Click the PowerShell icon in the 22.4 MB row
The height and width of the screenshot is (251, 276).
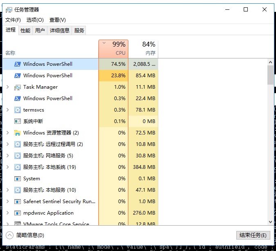[x=17, y=99]
